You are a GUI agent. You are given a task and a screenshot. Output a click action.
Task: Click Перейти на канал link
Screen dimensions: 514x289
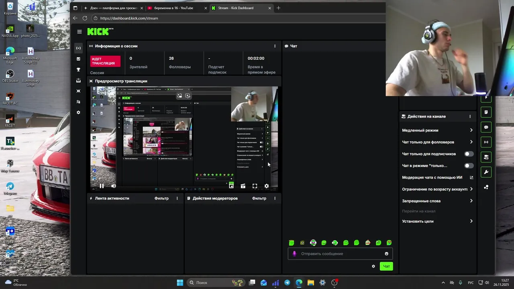pos(419,211)
